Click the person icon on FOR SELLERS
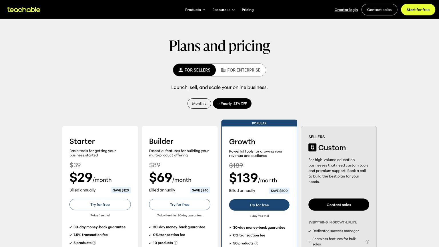439x247 pixels. [180, 70]
